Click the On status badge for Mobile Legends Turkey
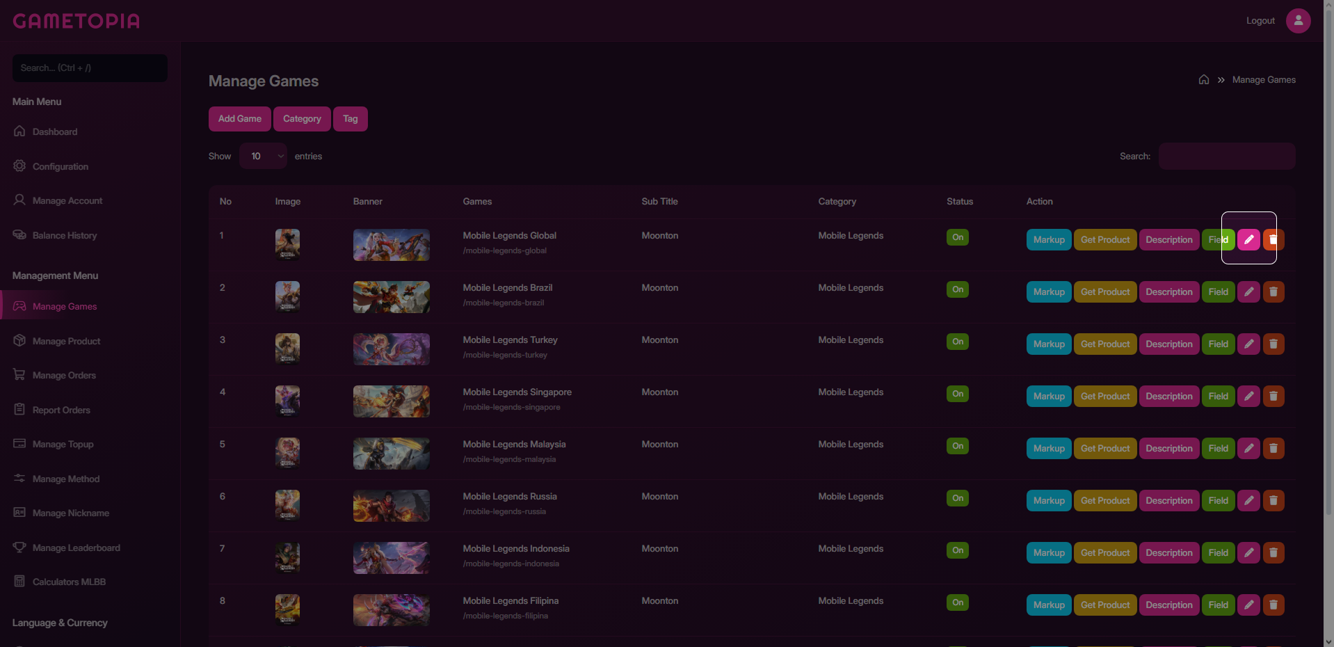The height and width of the screenshot is (647, 1334). (958, 342)
